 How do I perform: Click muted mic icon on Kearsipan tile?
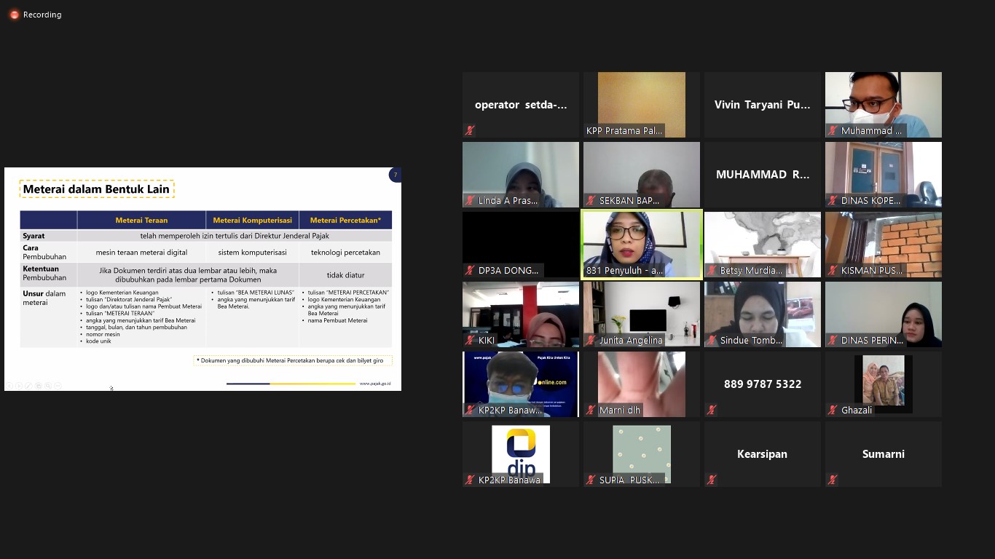(712, 480)
